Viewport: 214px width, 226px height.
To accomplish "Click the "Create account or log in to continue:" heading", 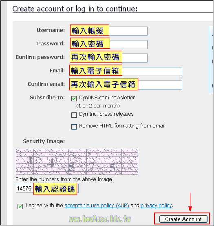I will pos(75,9).
